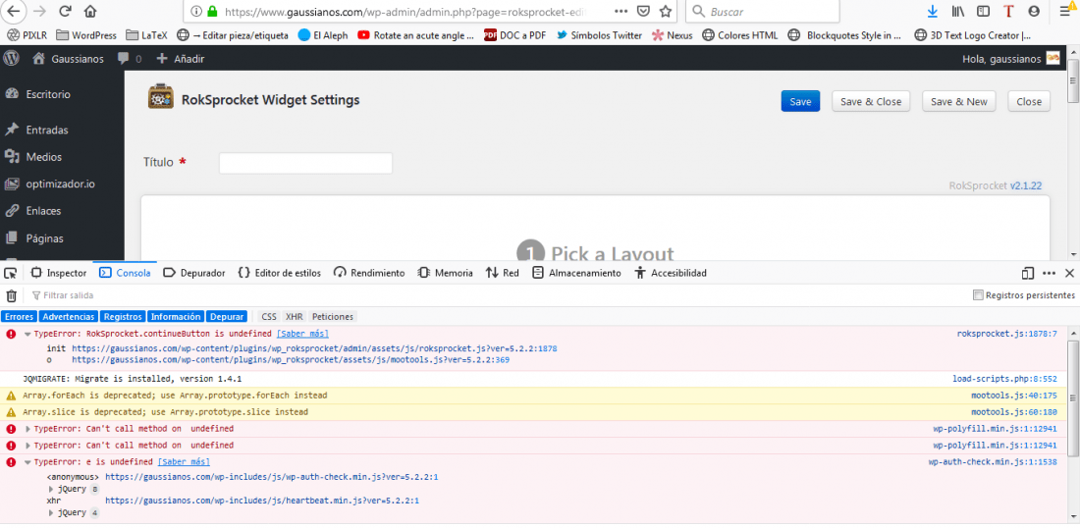
Task: Open the Almacenamiento tab
Action: click(576, 273)
